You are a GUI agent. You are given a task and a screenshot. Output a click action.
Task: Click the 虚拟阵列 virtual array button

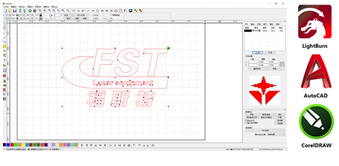(x=257, y=69)
